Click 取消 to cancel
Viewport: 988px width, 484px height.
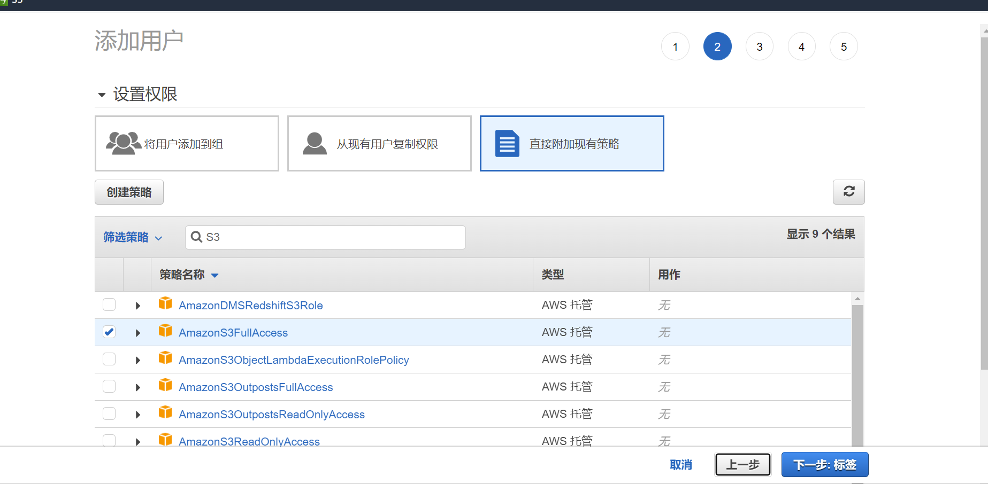pos(681,465)
